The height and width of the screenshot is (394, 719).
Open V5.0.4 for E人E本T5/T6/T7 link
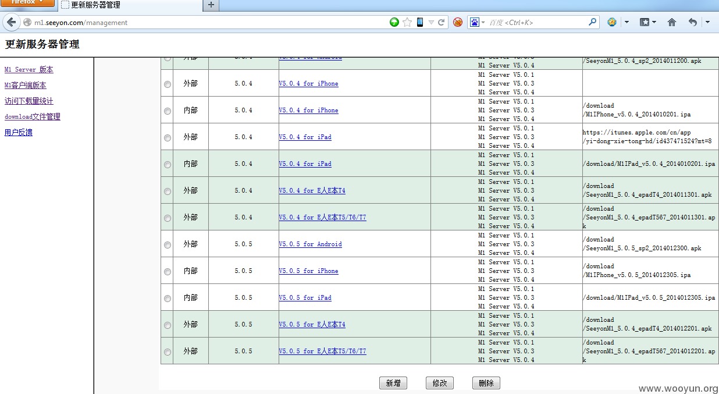pyautogui.click(x=322, y=217)
